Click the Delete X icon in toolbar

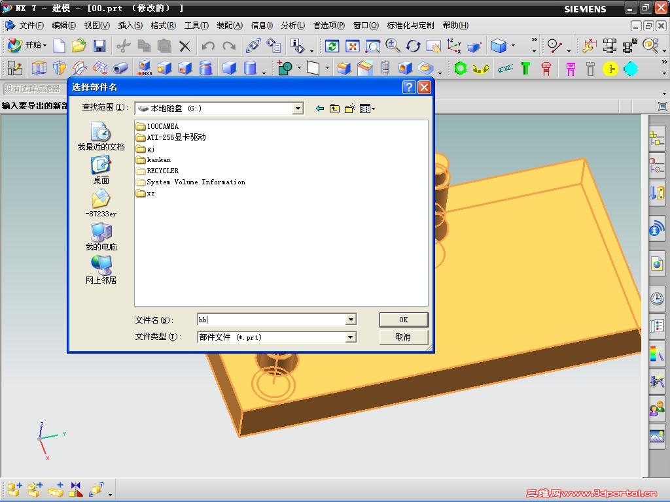pos(185,46)
